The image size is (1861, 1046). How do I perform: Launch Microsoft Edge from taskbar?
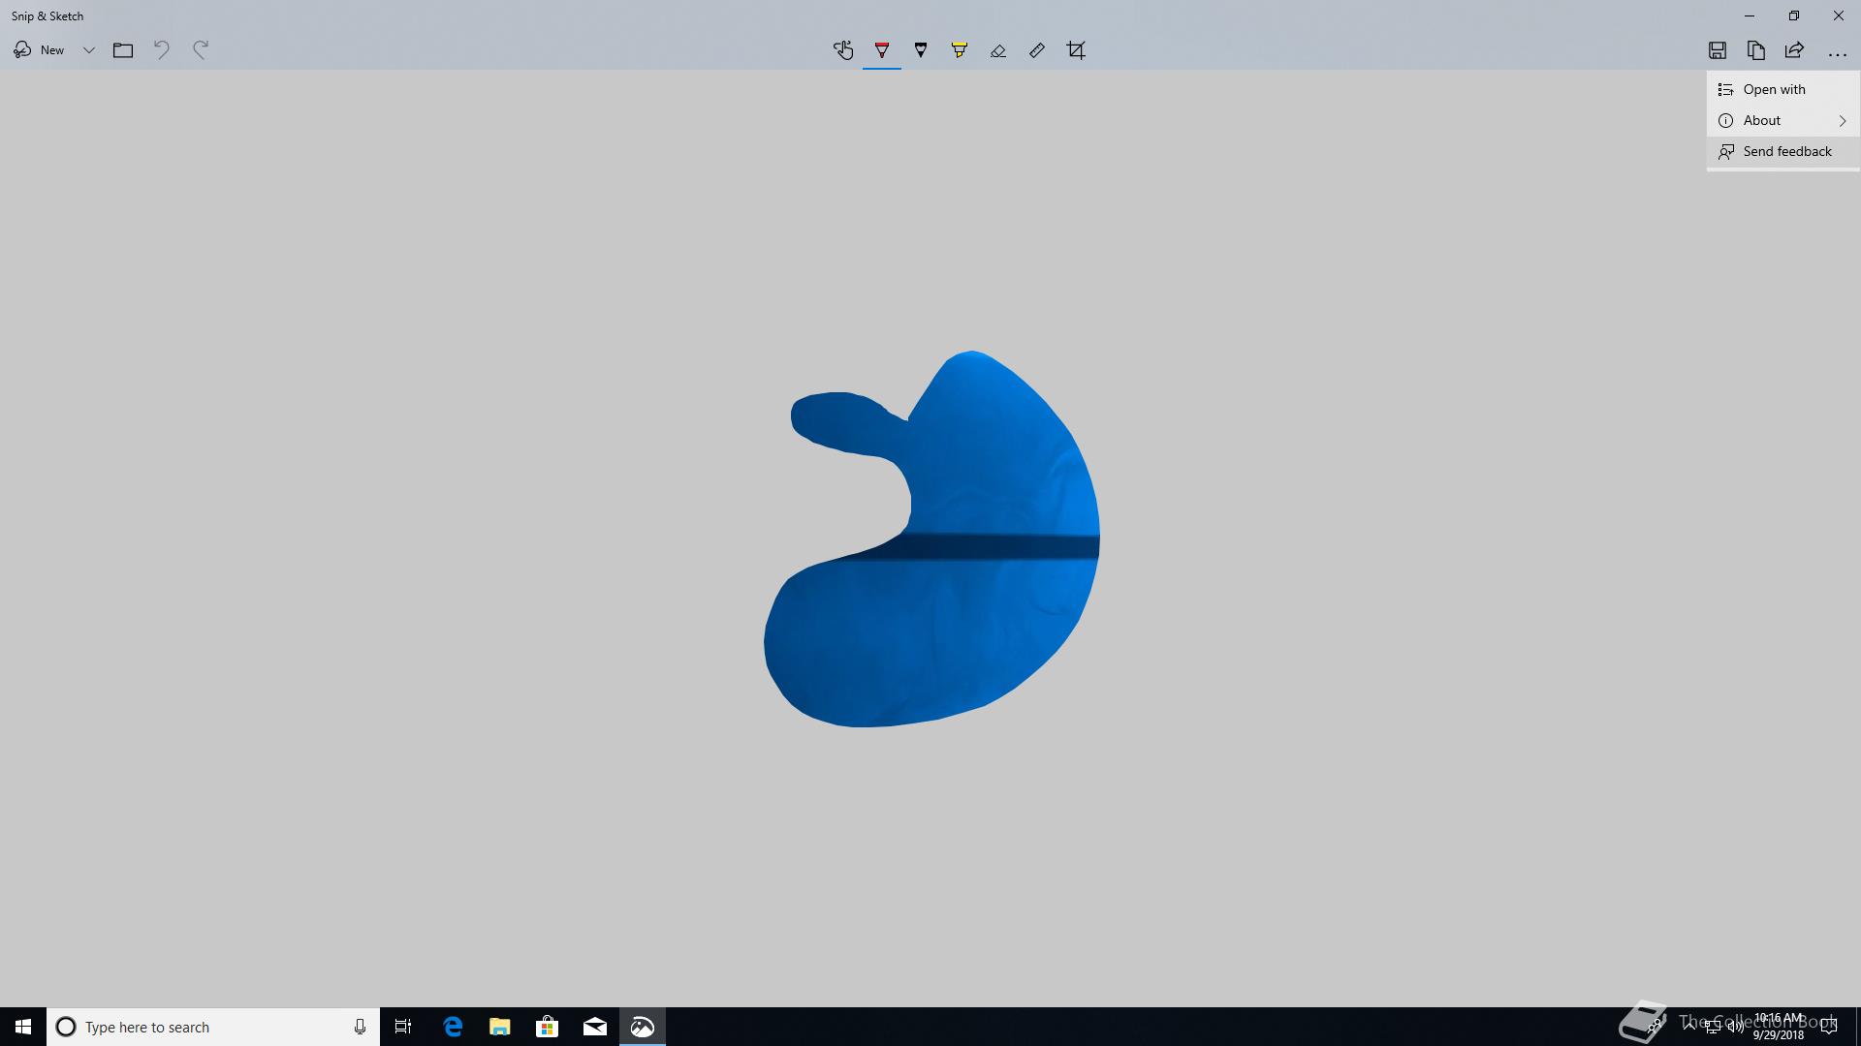point(453,1027)
